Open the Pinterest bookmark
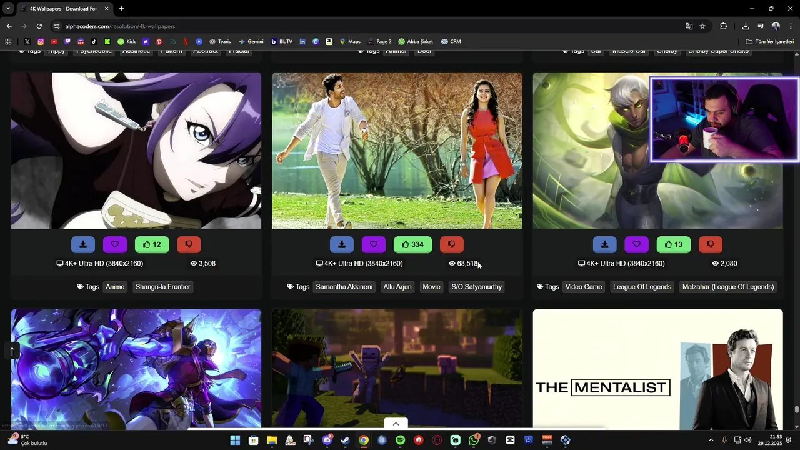Screen dimensions: 800x450 click(x=159, y=42)
